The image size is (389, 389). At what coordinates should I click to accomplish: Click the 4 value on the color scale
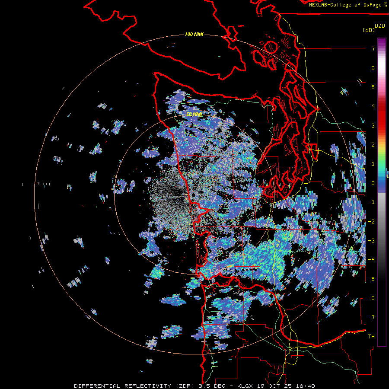(x=373, y=106)
